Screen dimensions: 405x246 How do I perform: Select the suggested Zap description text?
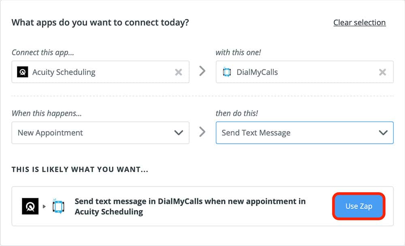coord(190,206)
